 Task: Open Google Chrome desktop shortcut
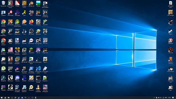(3, 23)
